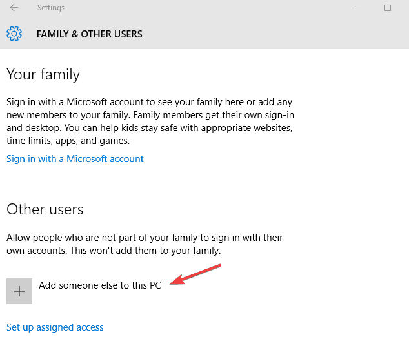Click the 'Your family' heading
Viewport: 409px width, 341px height.
click(x=43, y=74)
